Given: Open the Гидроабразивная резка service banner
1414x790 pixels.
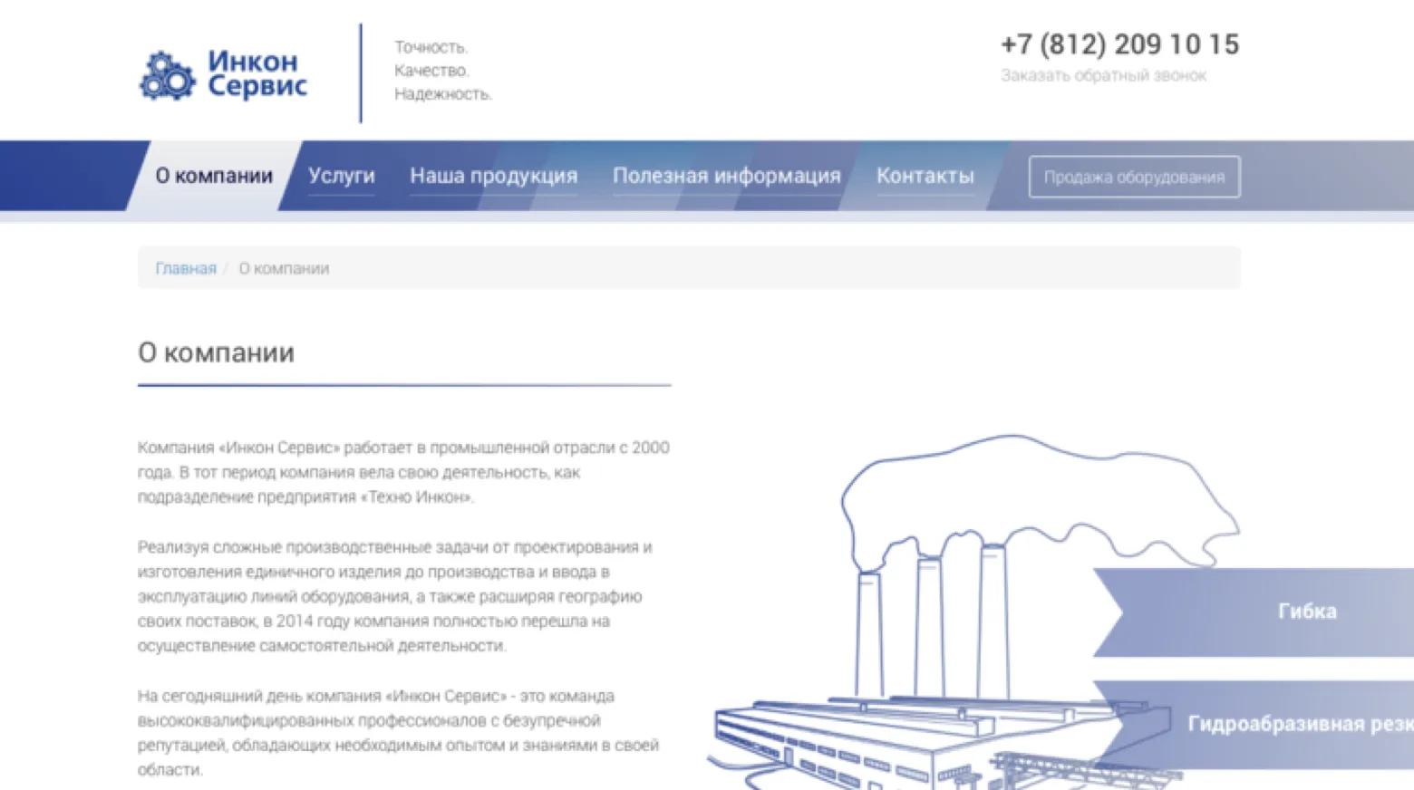Looking at the screenshot, I should [x=1254, y=724].
